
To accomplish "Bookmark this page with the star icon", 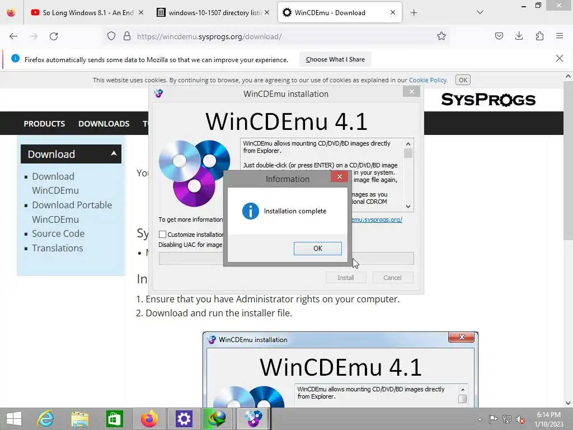I will coord(442,36).
